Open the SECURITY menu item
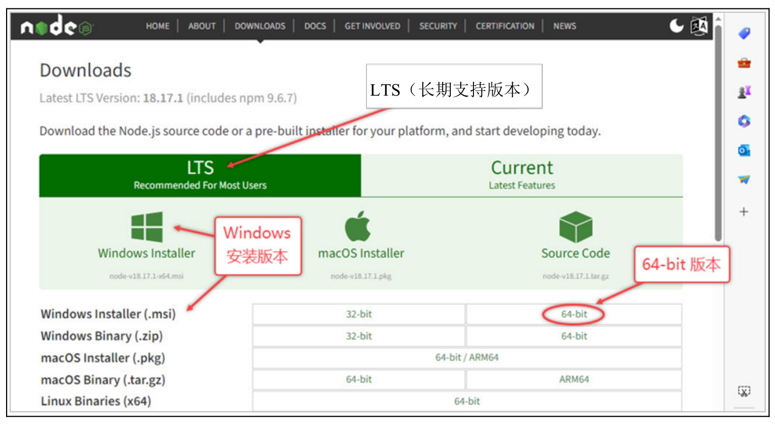 click(x=438, y=26)
